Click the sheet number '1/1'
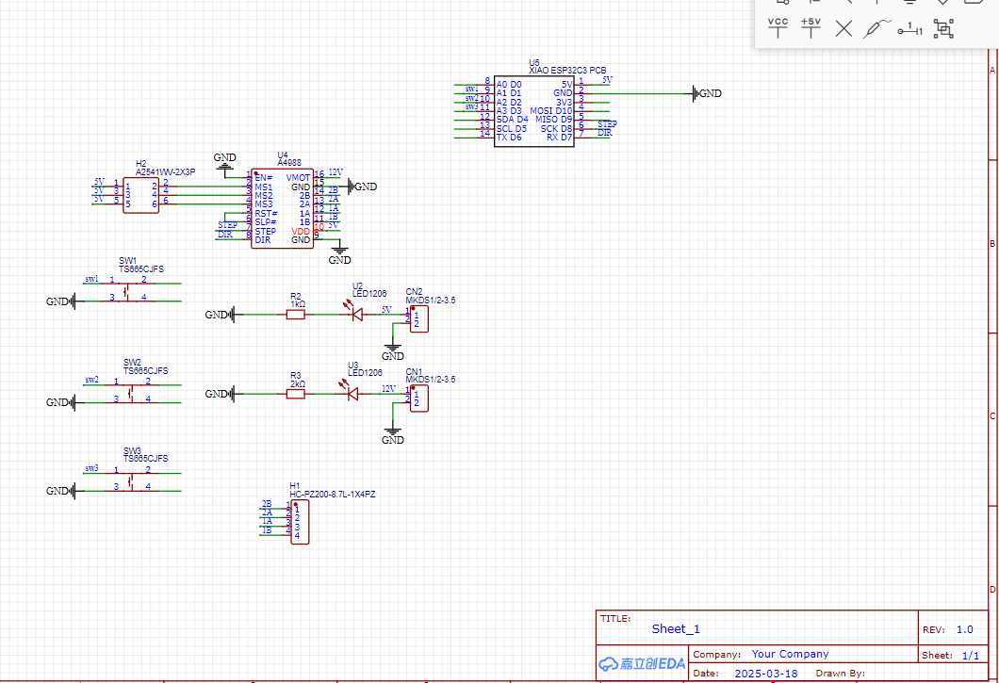Image resolution: width=999 pixels, height=683 pixels. pyautogui.click(x=971, y=655)
